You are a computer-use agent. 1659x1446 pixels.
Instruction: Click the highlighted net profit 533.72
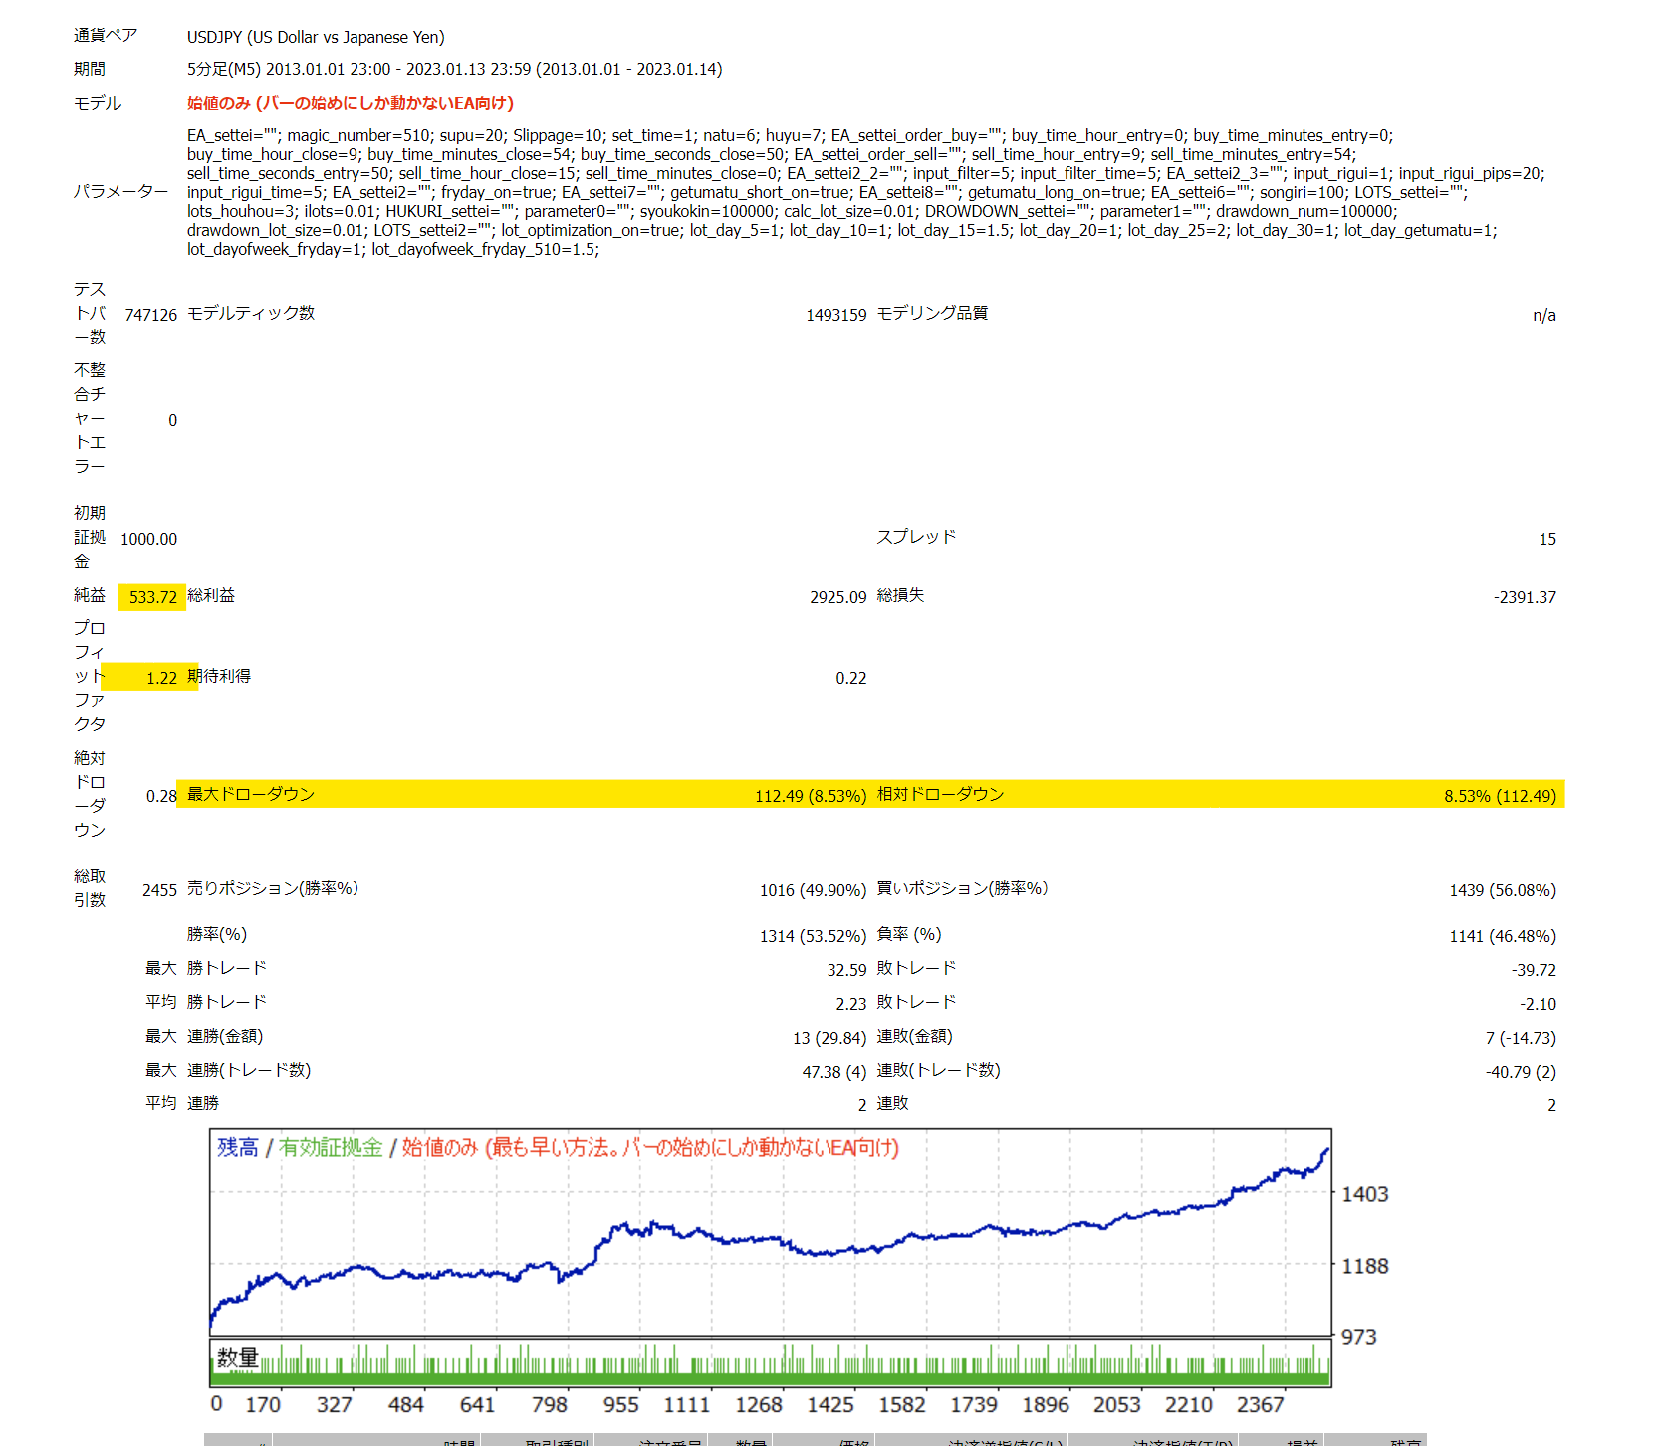pyautogui.click(x=152, y=597)
